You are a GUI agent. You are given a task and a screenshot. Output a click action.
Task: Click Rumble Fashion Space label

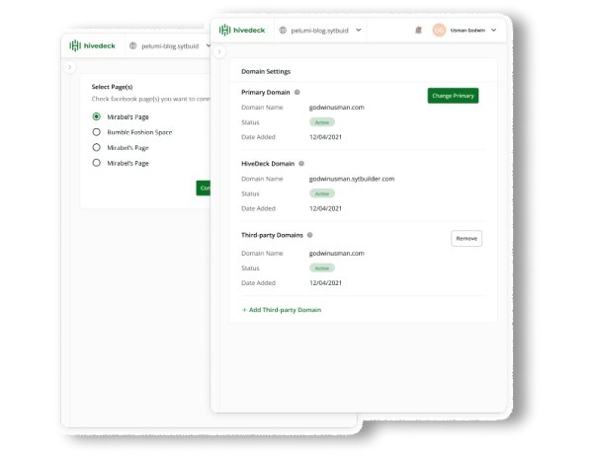tap(139, 132)
